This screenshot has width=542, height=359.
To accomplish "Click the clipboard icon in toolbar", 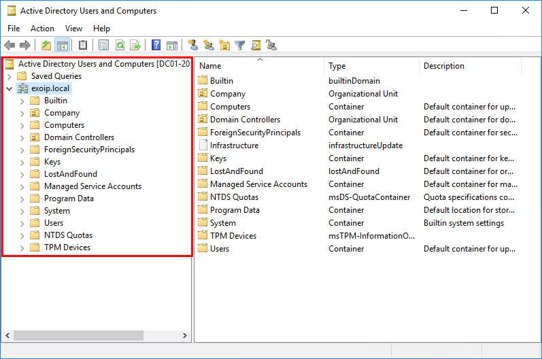I will tap(83, 46).
